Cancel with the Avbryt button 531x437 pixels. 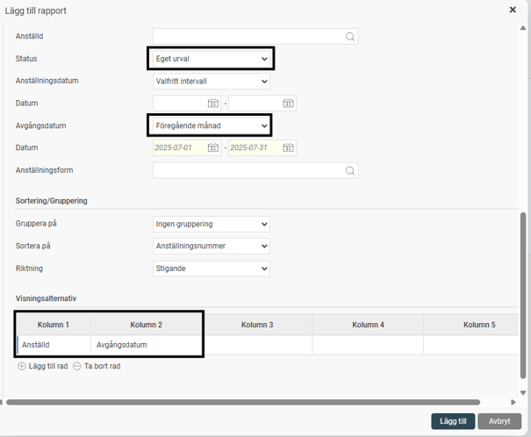coord(499,421)
